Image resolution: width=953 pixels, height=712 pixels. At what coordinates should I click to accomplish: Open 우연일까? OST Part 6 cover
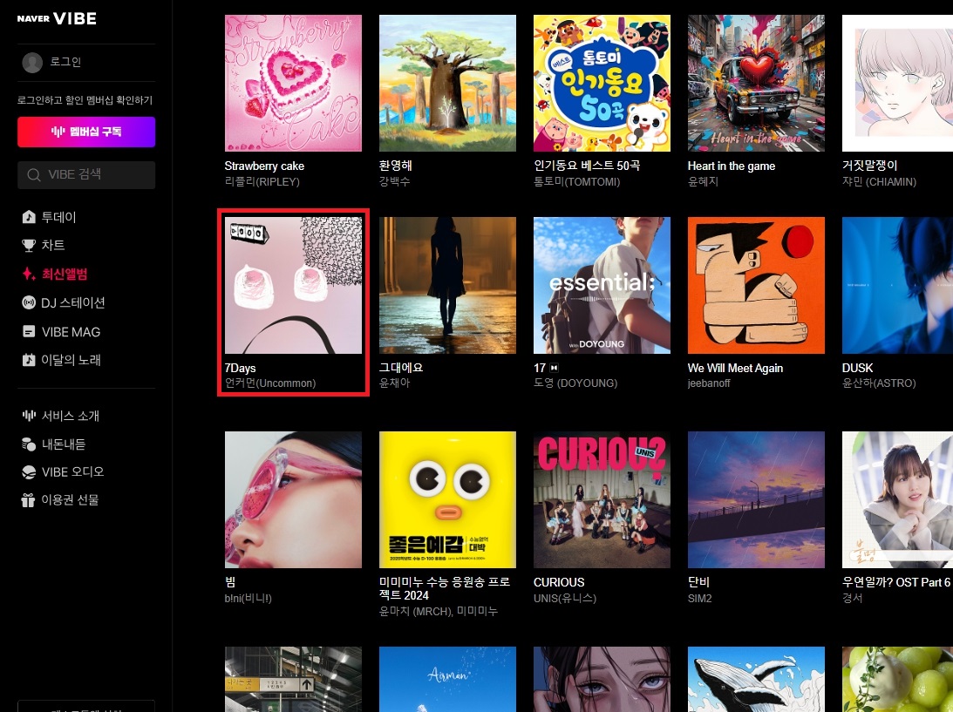tap(898, 500)
